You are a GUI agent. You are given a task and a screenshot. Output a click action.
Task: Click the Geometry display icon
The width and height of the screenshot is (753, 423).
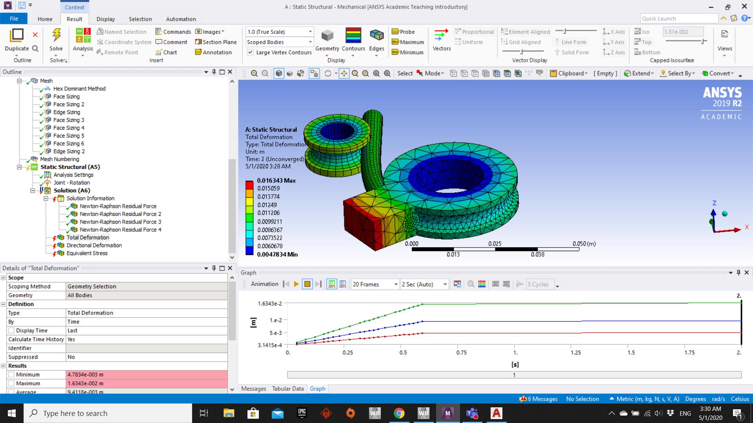pos(327,36)
